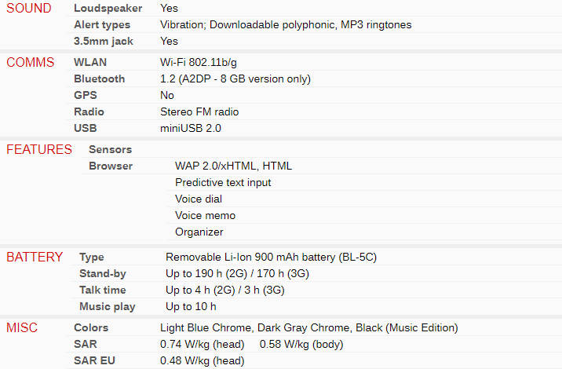Image resolution: width=562 pixels, height=369 pixels.
Task: Open the Loudspeaker spec label
Action: pyautogui.click(x=108, y=9)
